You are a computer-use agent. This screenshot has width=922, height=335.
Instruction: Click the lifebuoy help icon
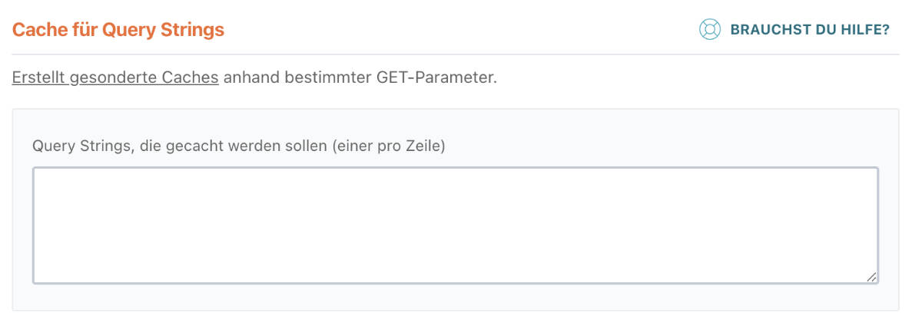coord(708,30)
